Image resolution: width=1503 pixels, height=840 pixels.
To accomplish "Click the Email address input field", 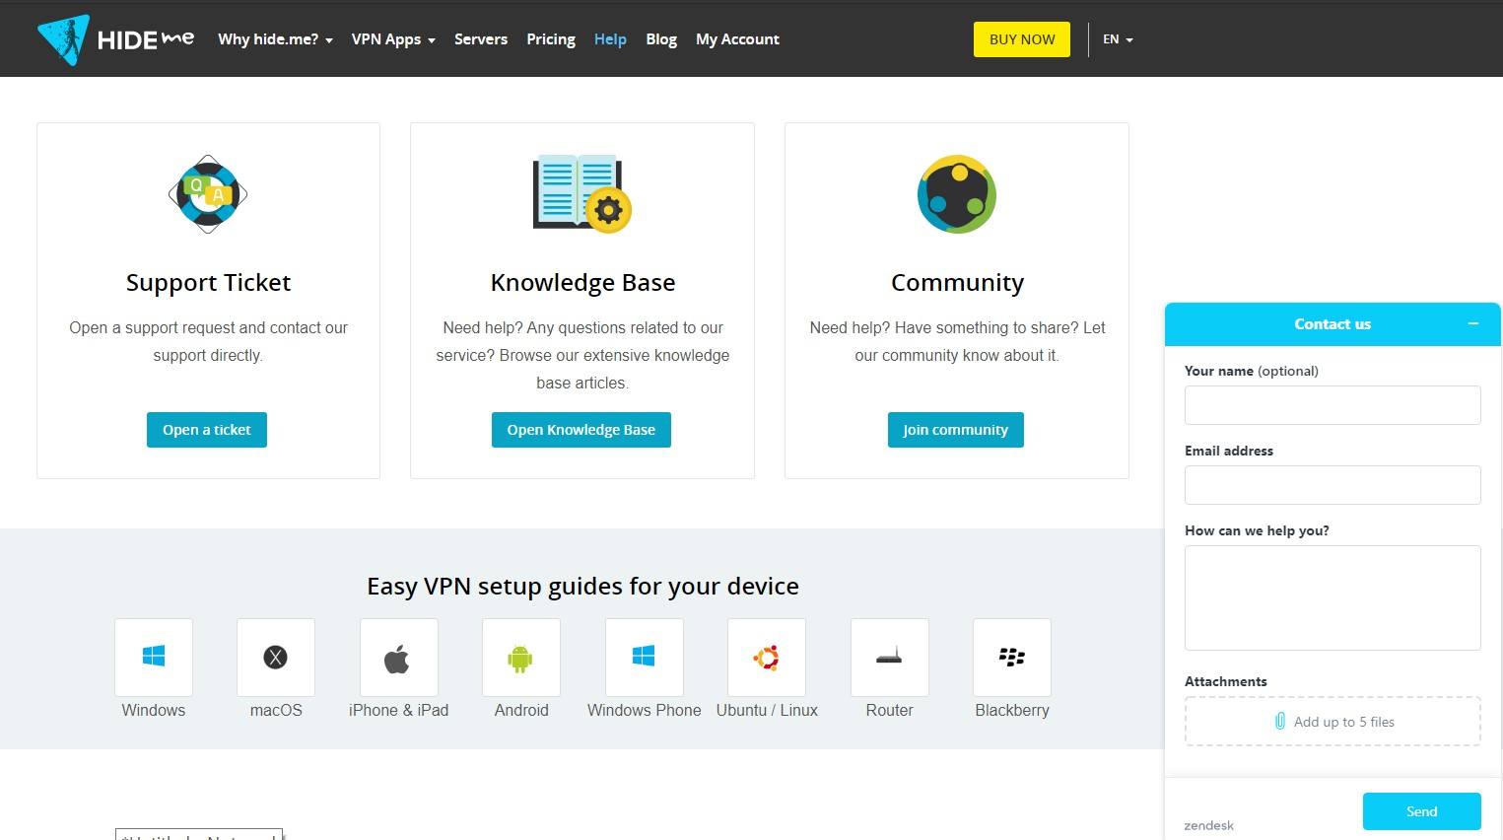I will 1332,484.
